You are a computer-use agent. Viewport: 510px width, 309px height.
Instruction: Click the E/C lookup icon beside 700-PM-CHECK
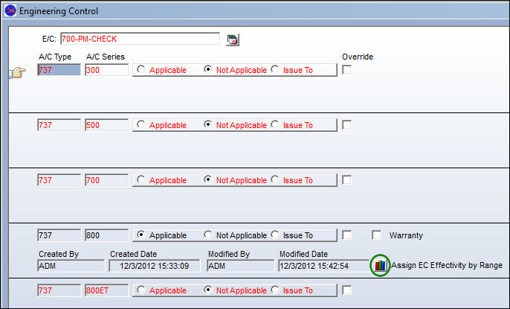233,39
